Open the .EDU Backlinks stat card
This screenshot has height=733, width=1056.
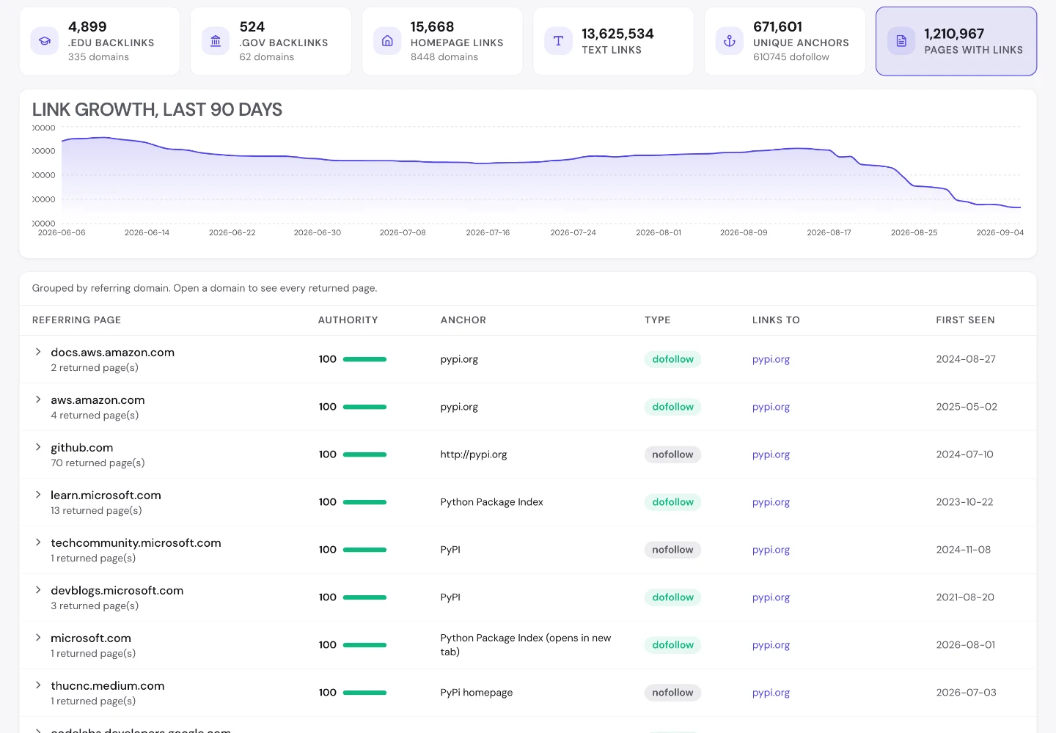tap(100, 41)
